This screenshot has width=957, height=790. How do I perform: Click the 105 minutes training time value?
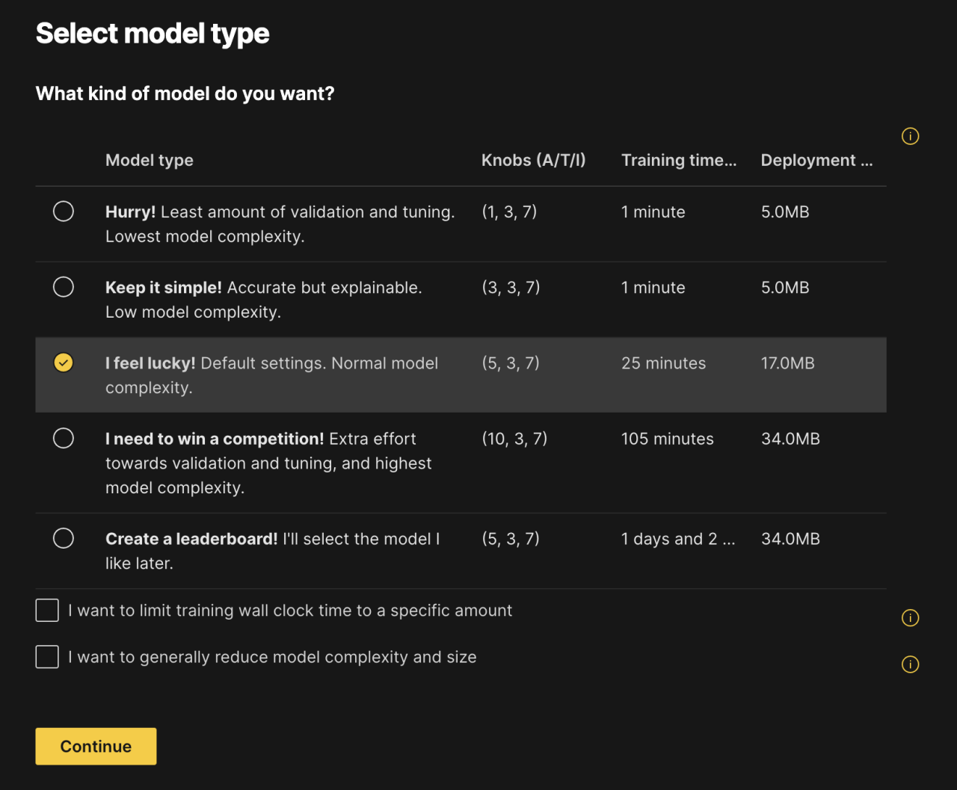(667, 439)
